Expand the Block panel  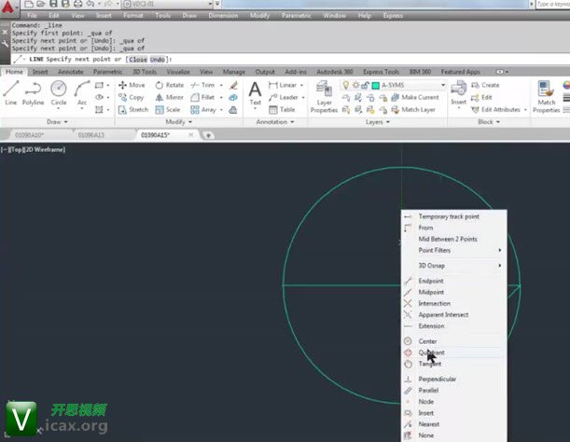489,122
